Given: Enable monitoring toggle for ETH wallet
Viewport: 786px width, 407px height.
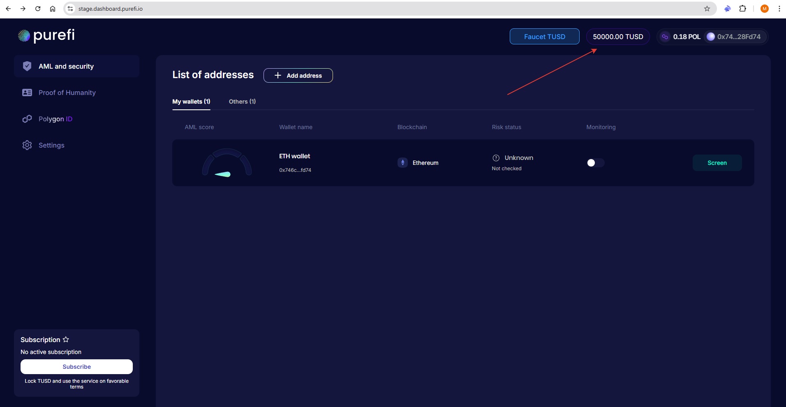Looking at the screenshot, I should pos(595,163).
